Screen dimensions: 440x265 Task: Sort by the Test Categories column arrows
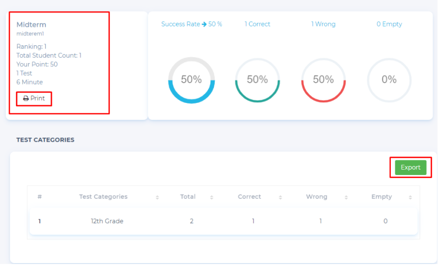[x=157, y=197]
